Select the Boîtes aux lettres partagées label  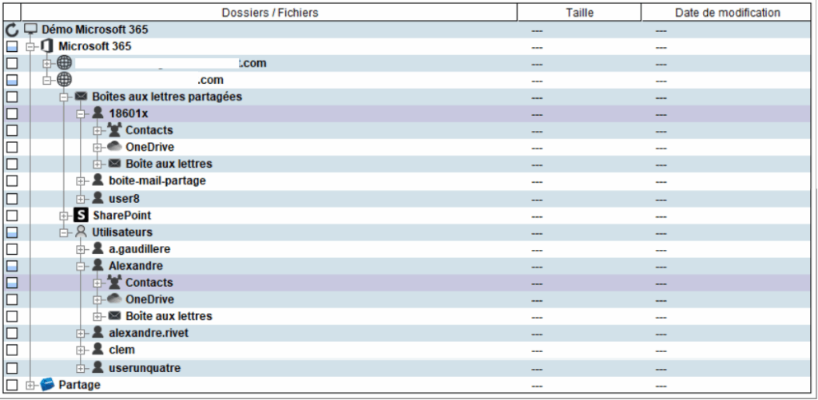[167, 97]
